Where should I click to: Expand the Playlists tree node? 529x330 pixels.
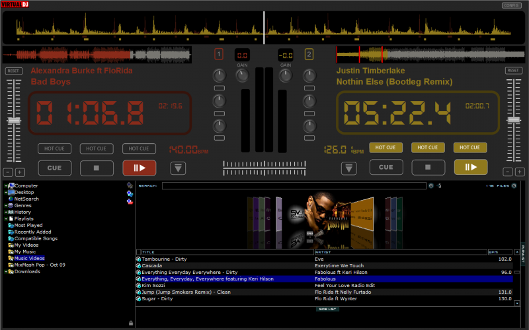click(x=6, y=218)
